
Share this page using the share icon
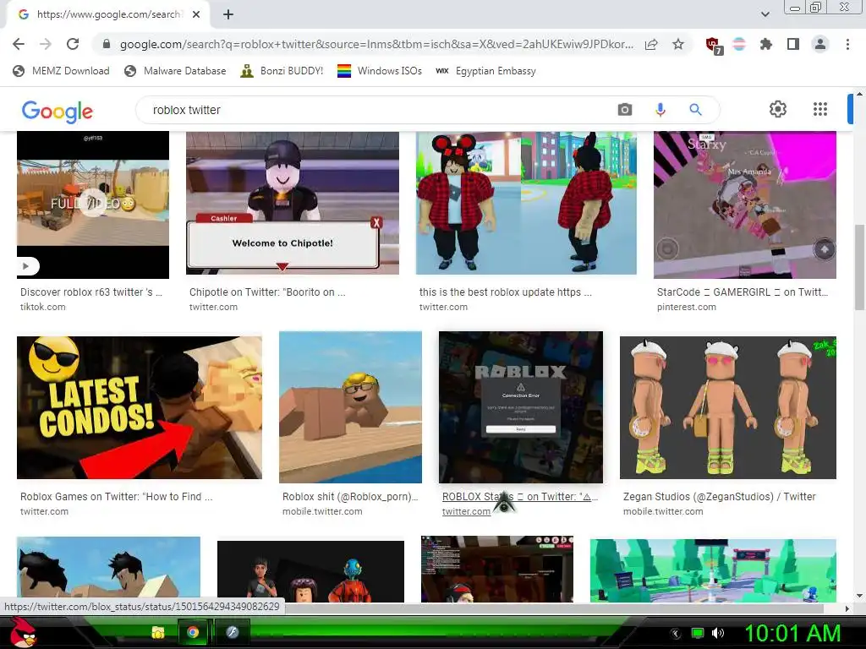pyautogui.click(x=651, y=44)
